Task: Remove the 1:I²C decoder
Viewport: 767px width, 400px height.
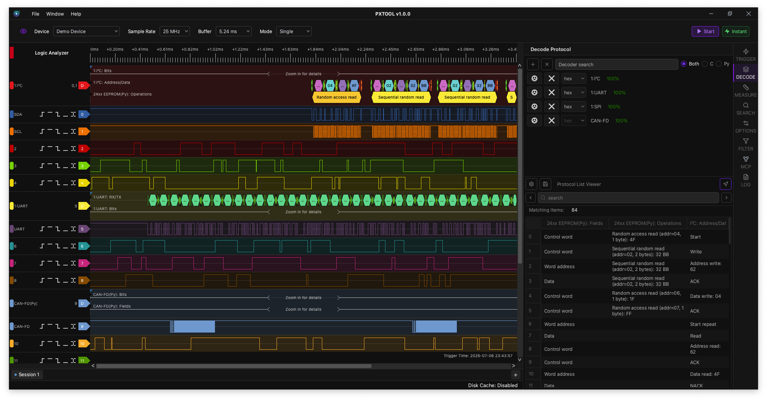Action: coord(552,78)
